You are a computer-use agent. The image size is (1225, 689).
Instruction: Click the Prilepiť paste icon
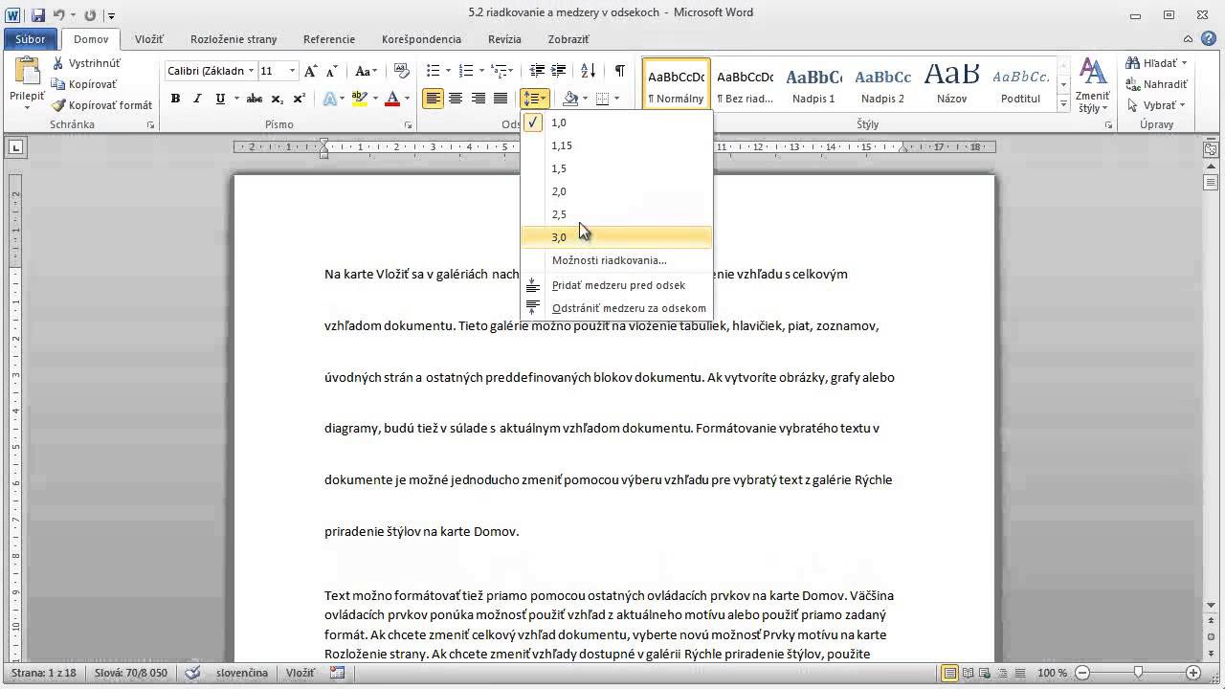click(x=27, y=72)
